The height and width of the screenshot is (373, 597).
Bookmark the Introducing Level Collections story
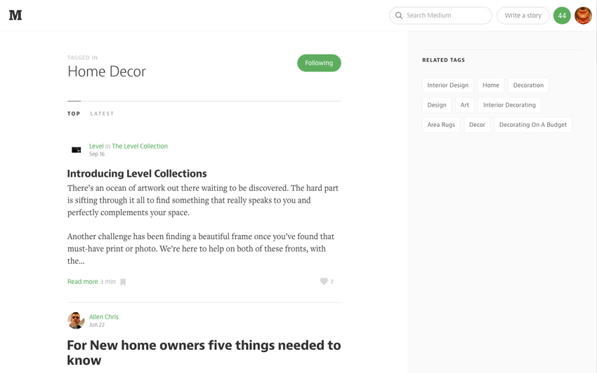[123, 282]
